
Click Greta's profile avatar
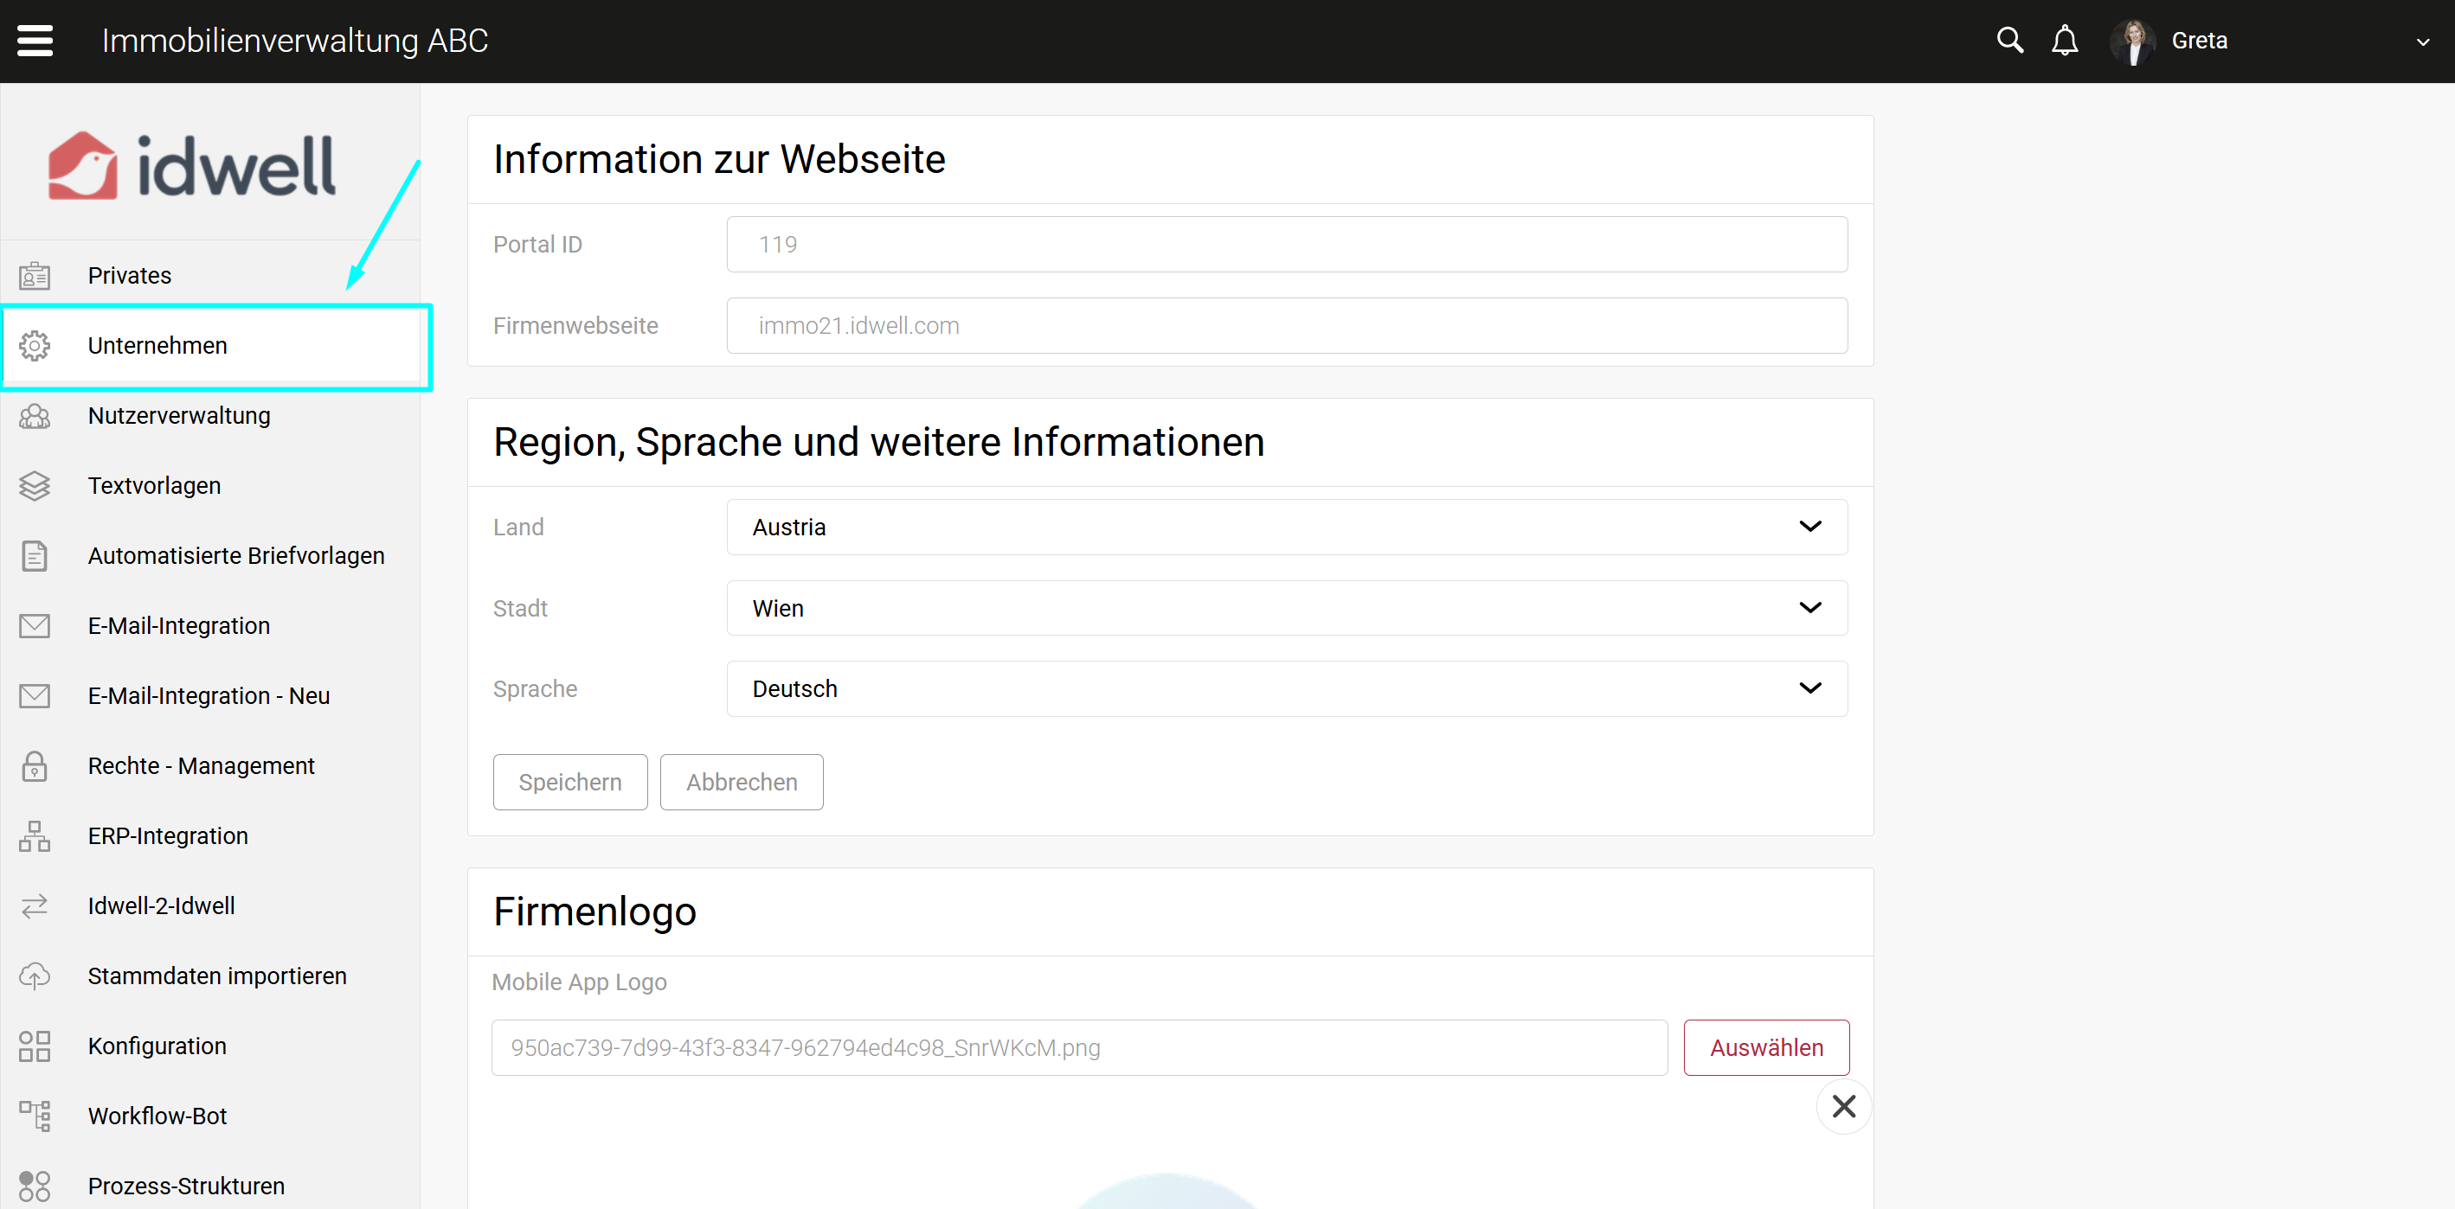[2133, 41]
